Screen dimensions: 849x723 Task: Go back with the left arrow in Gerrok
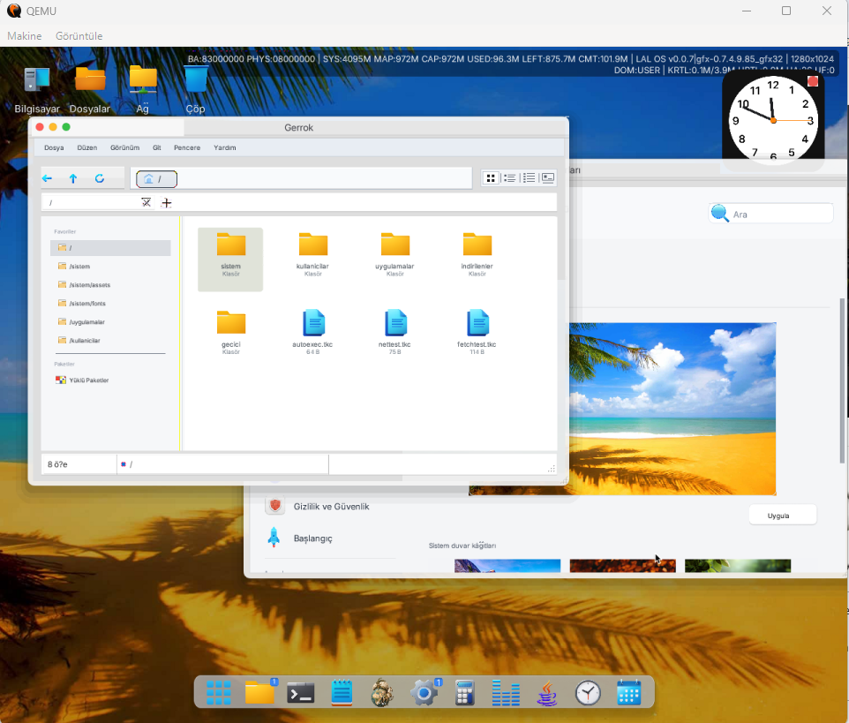pos(47,178)
